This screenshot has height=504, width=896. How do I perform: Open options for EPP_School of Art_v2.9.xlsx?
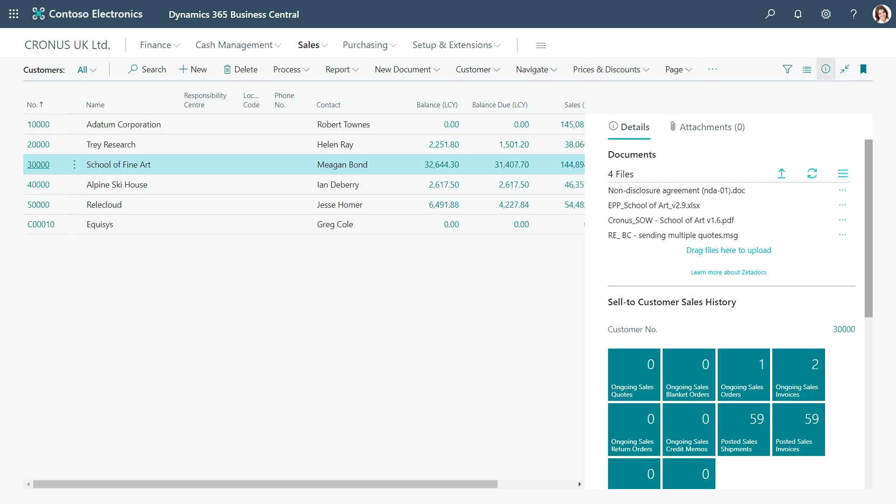[x=842, y=205]
